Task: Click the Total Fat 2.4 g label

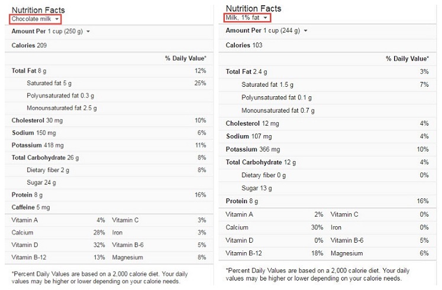Action: coord(246,71)
